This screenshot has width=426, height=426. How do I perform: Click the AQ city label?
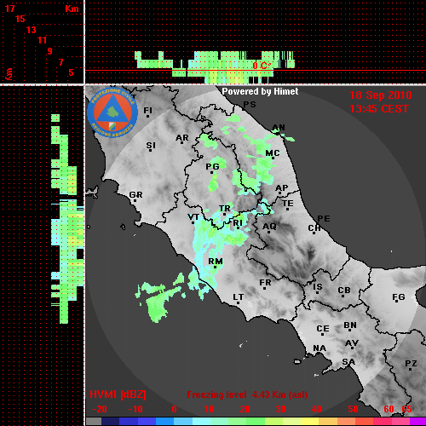pos(269,227)
